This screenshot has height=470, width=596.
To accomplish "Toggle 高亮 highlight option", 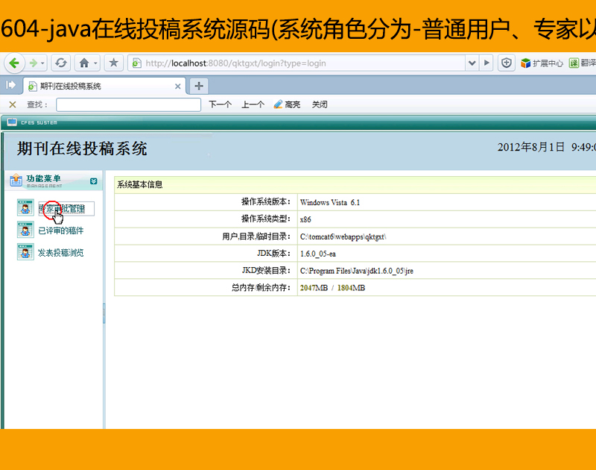I will point(288,104).
